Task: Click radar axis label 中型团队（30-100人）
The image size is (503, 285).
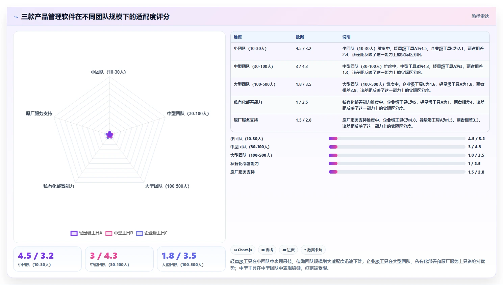Action: click(188, 113)
